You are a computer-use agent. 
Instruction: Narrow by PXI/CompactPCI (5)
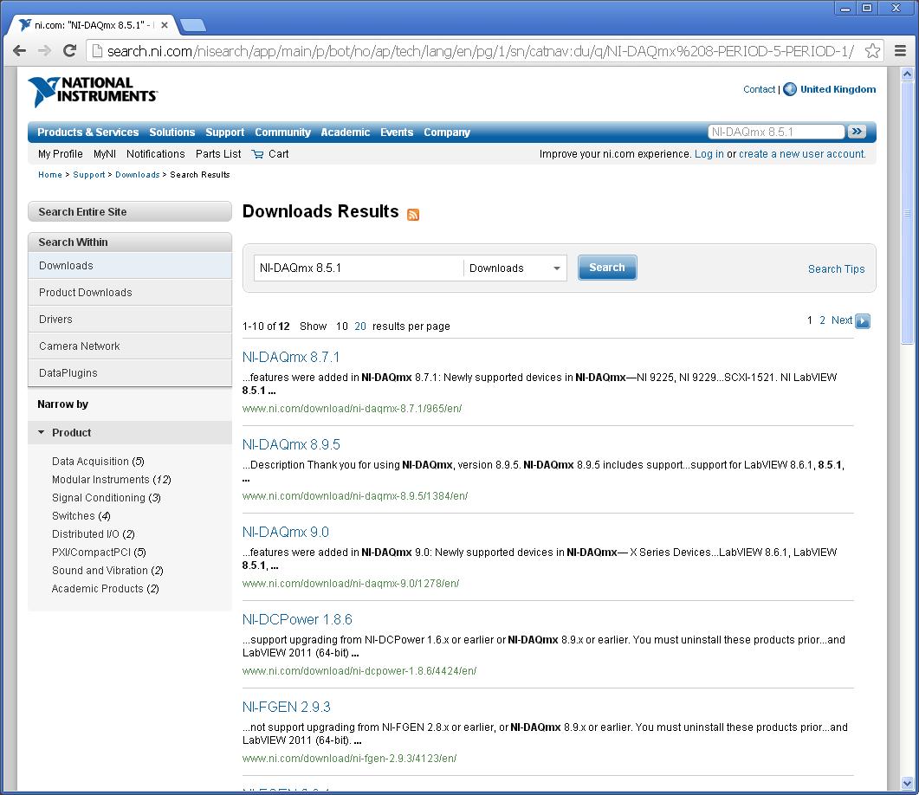(x=99, y=553)
